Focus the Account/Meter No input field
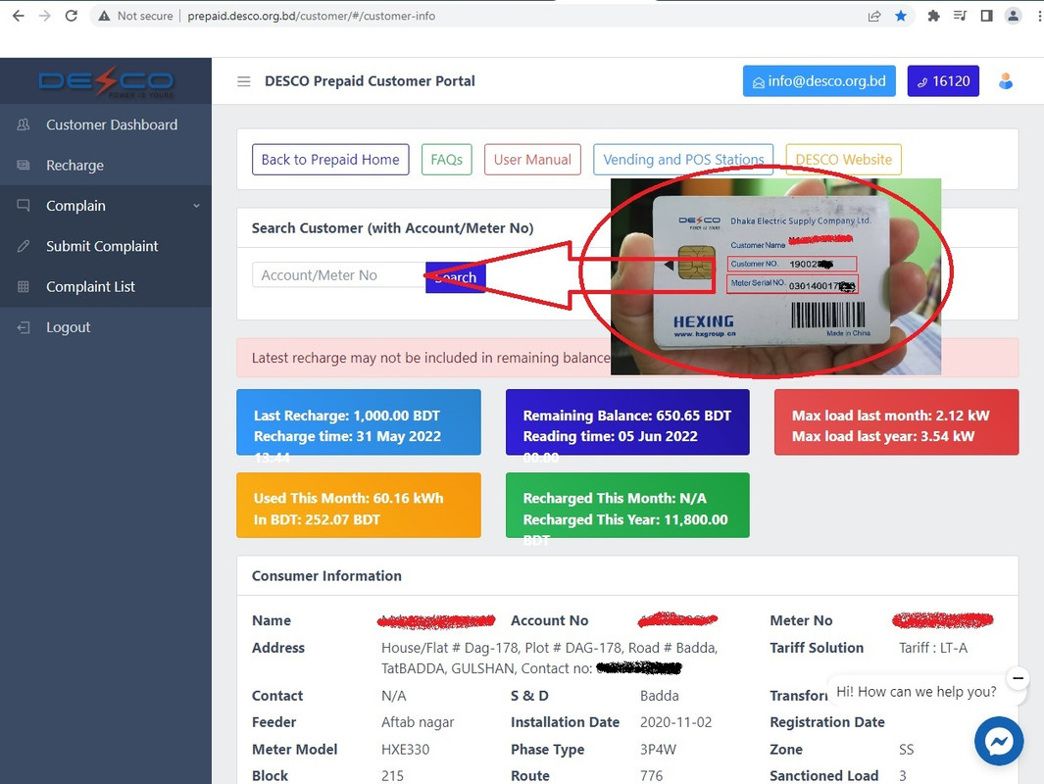Image resolution: width=1044 pixels, height=784 pixels. pos(338,274)
